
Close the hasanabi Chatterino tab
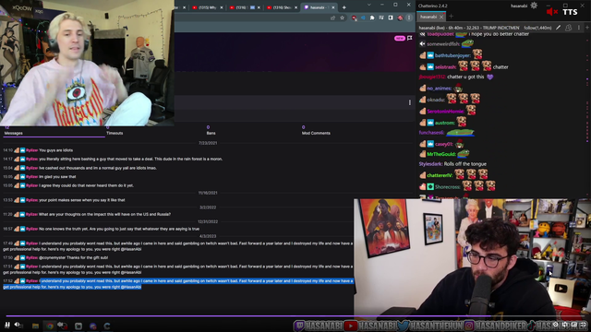[x=441, y=17]
